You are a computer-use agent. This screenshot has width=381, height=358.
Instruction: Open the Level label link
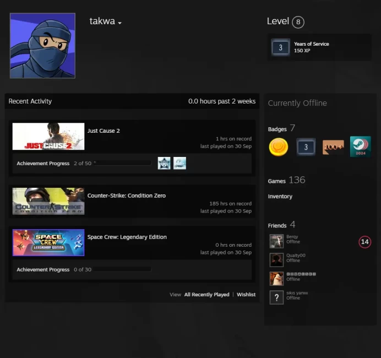pos(278,21)
